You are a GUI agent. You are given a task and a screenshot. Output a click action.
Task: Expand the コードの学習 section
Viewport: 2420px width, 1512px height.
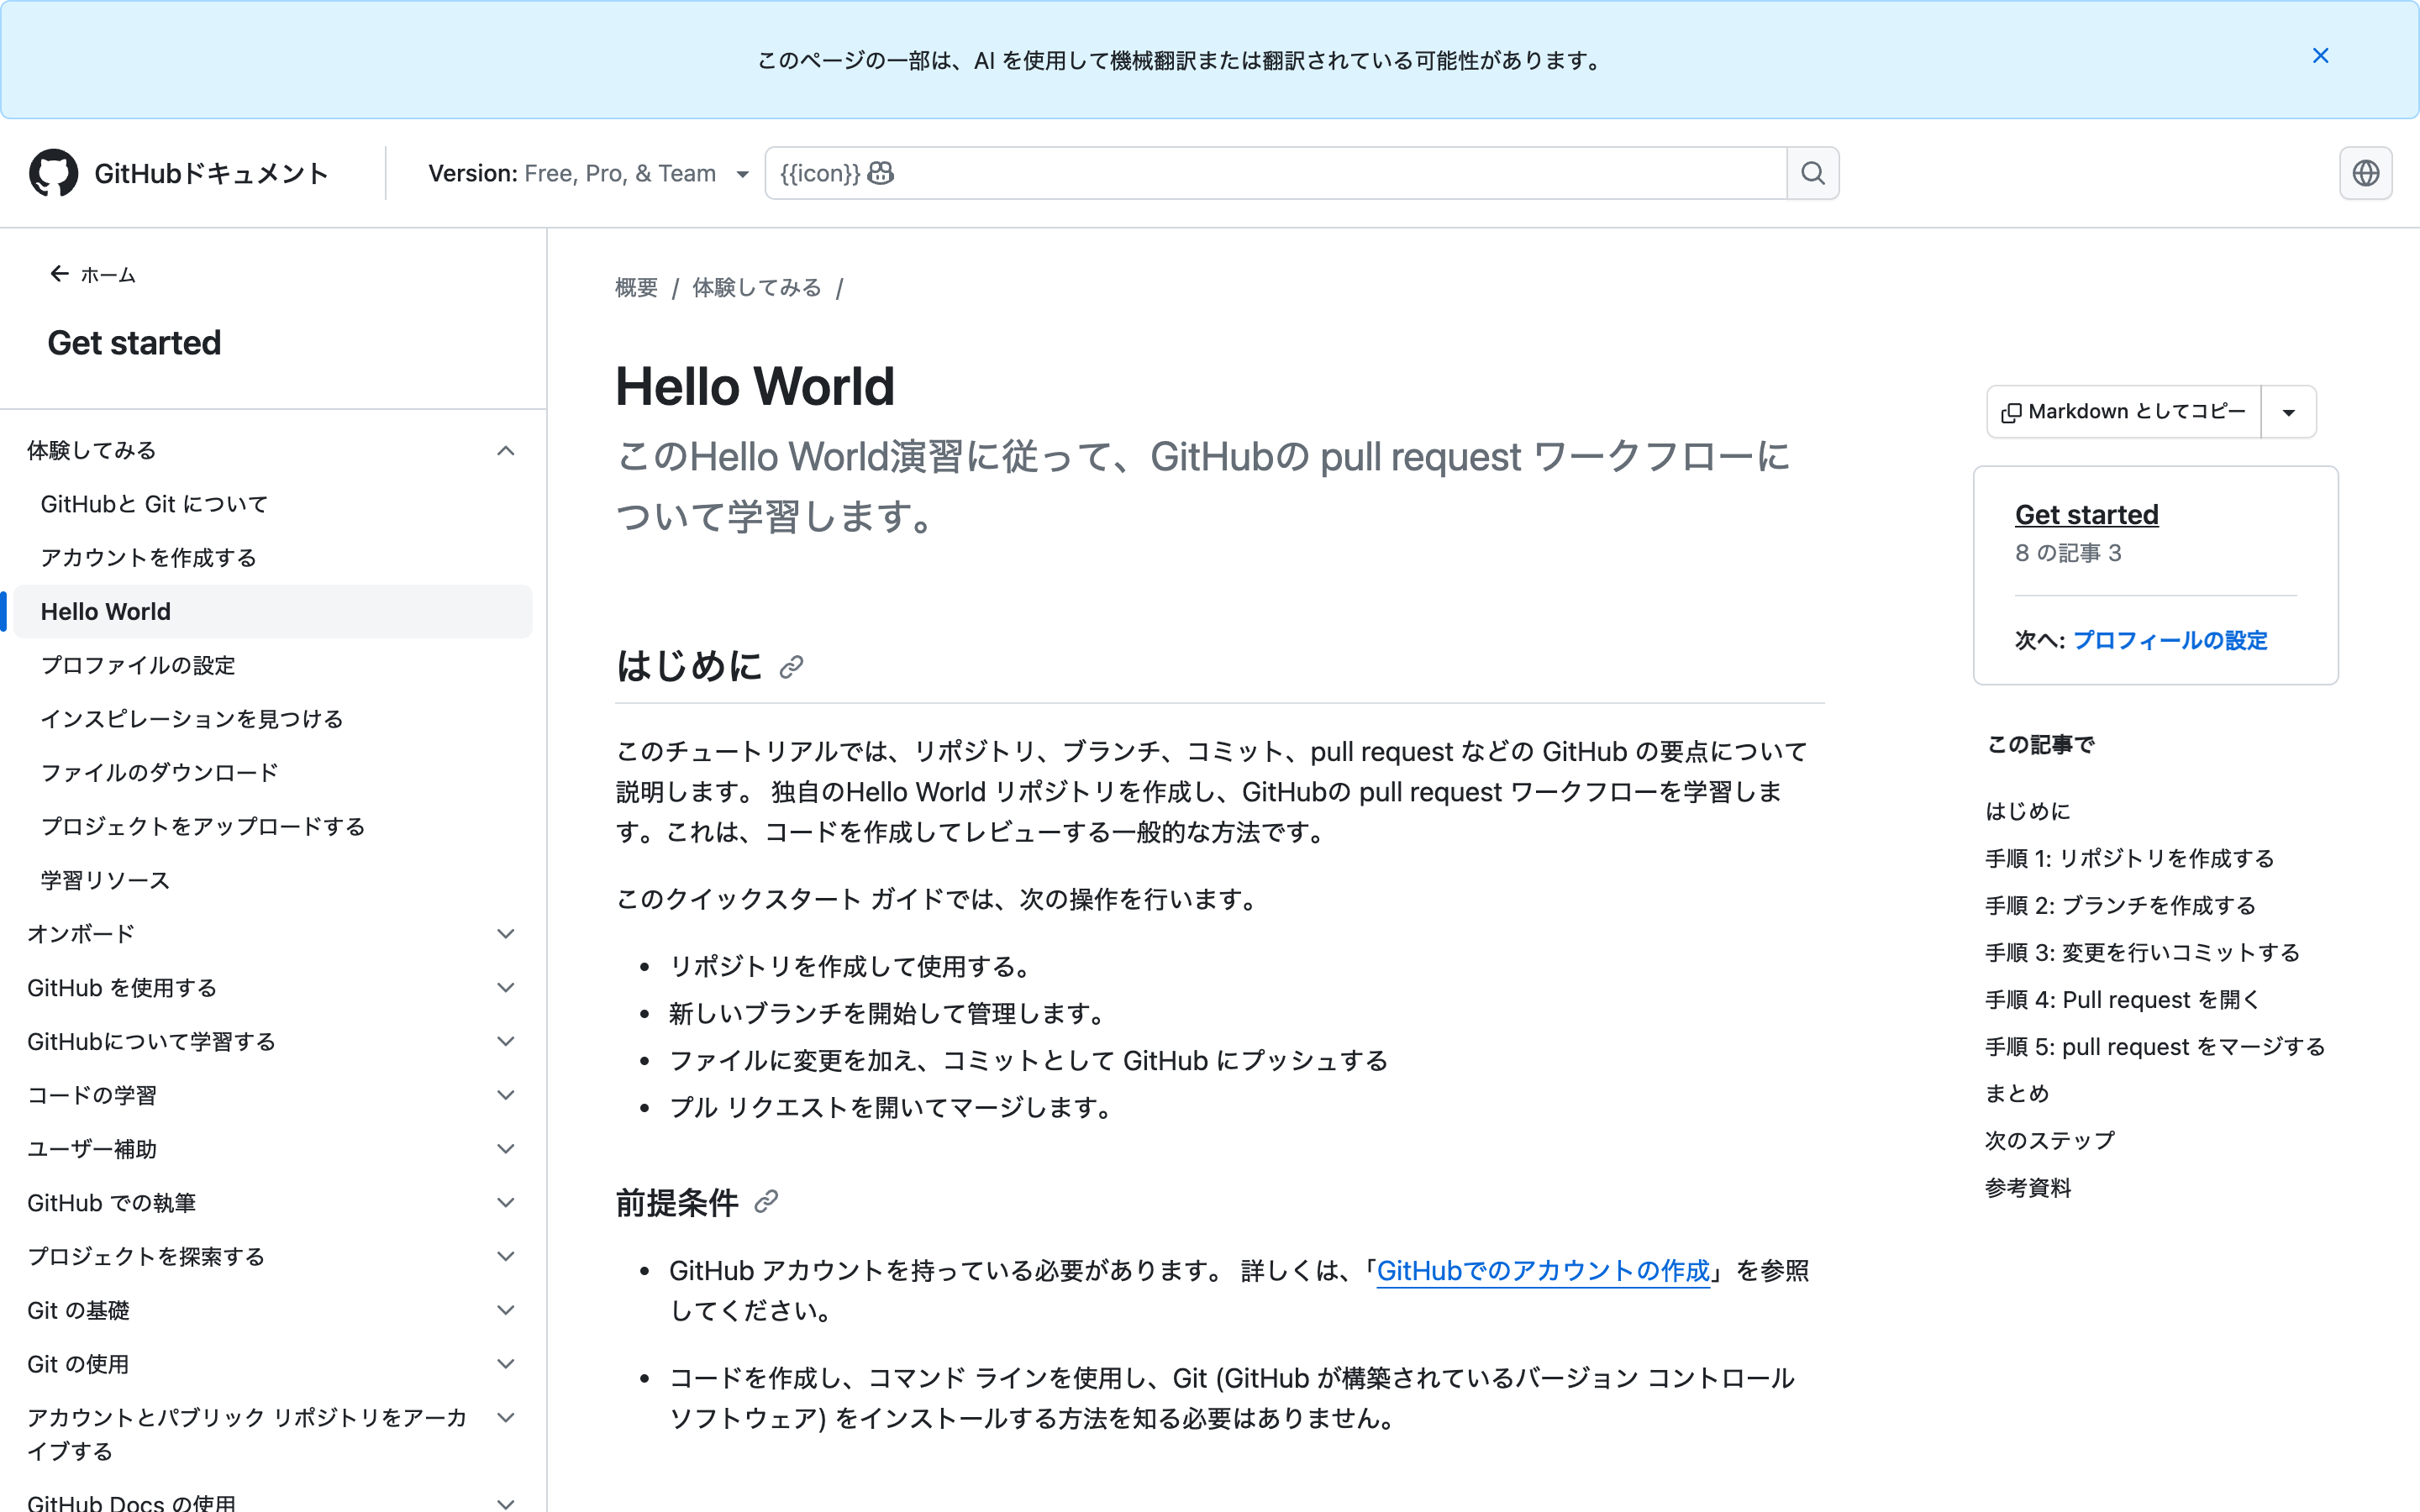point(506,1095)
